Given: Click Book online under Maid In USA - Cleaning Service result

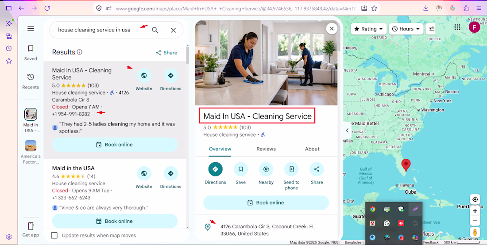Looking at the screenshot, I should [x=115, y=145].
